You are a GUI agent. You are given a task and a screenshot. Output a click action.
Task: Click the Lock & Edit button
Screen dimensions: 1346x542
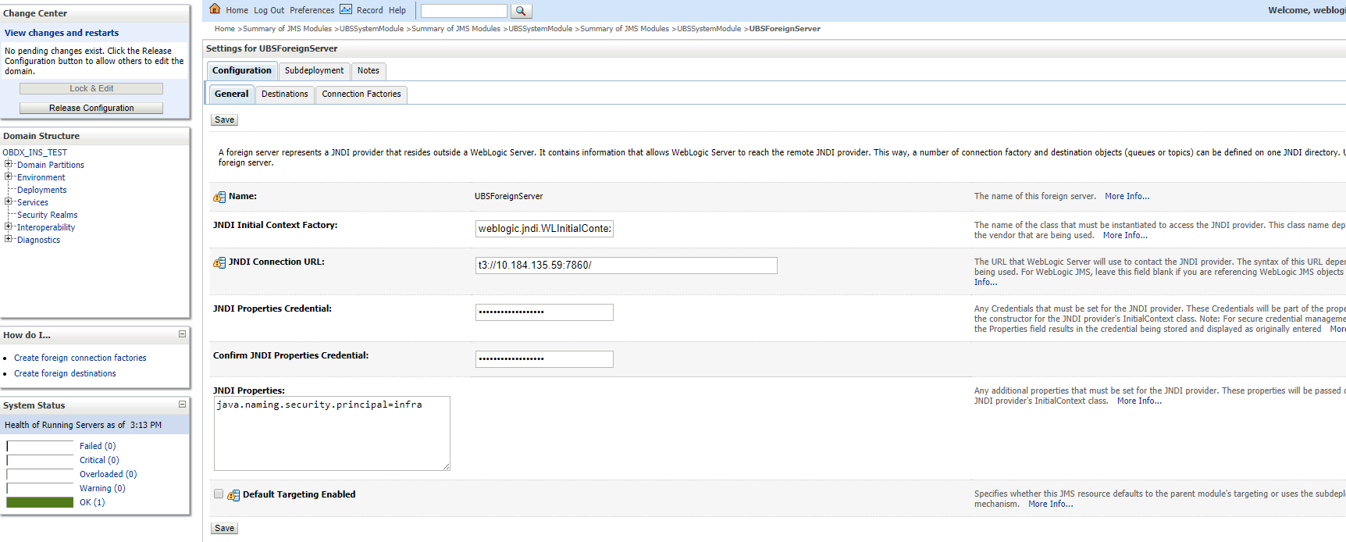[x=91, y=88]
